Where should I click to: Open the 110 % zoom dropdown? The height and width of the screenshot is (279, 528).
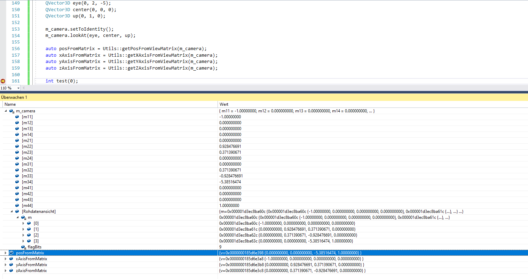click(x=18, y=88)
